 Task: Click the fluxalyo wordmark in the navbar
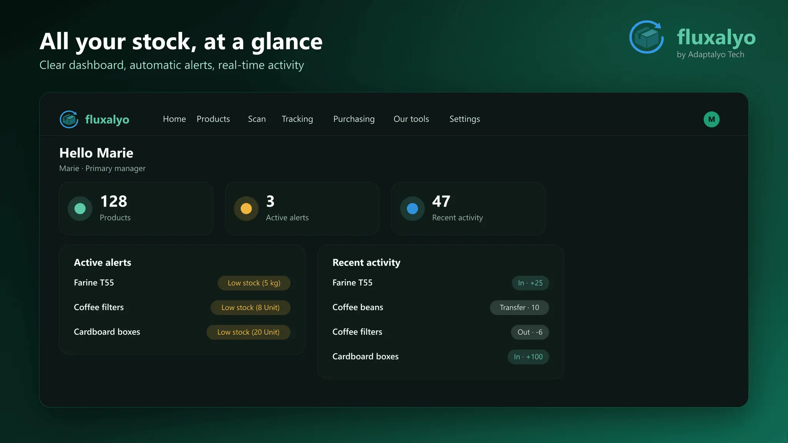107,120
